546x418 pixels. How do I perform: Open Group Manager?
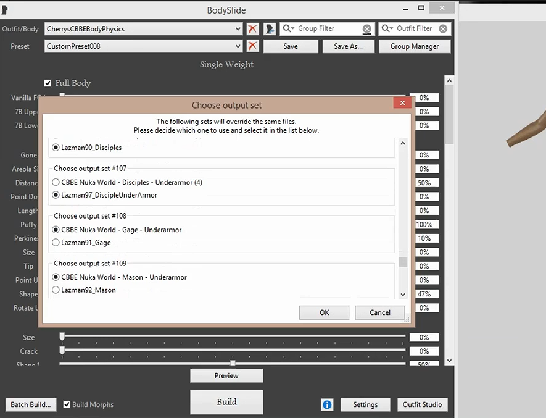point(415,46)
